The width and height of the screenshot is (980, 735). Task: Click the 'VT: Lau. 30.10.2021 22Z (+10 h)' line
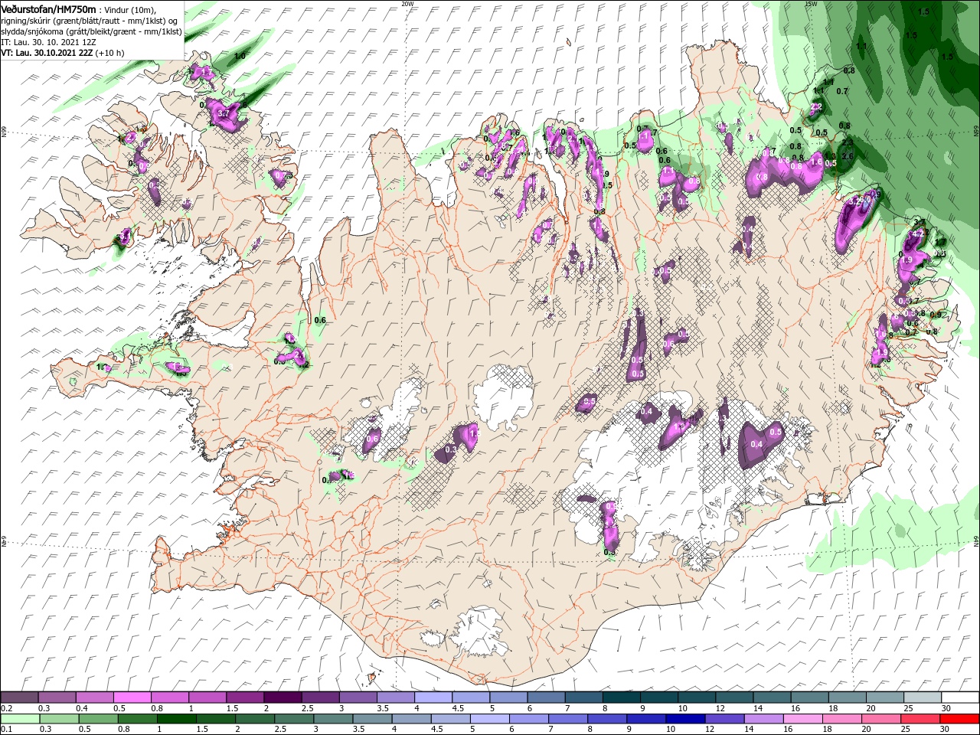point(62,53)
